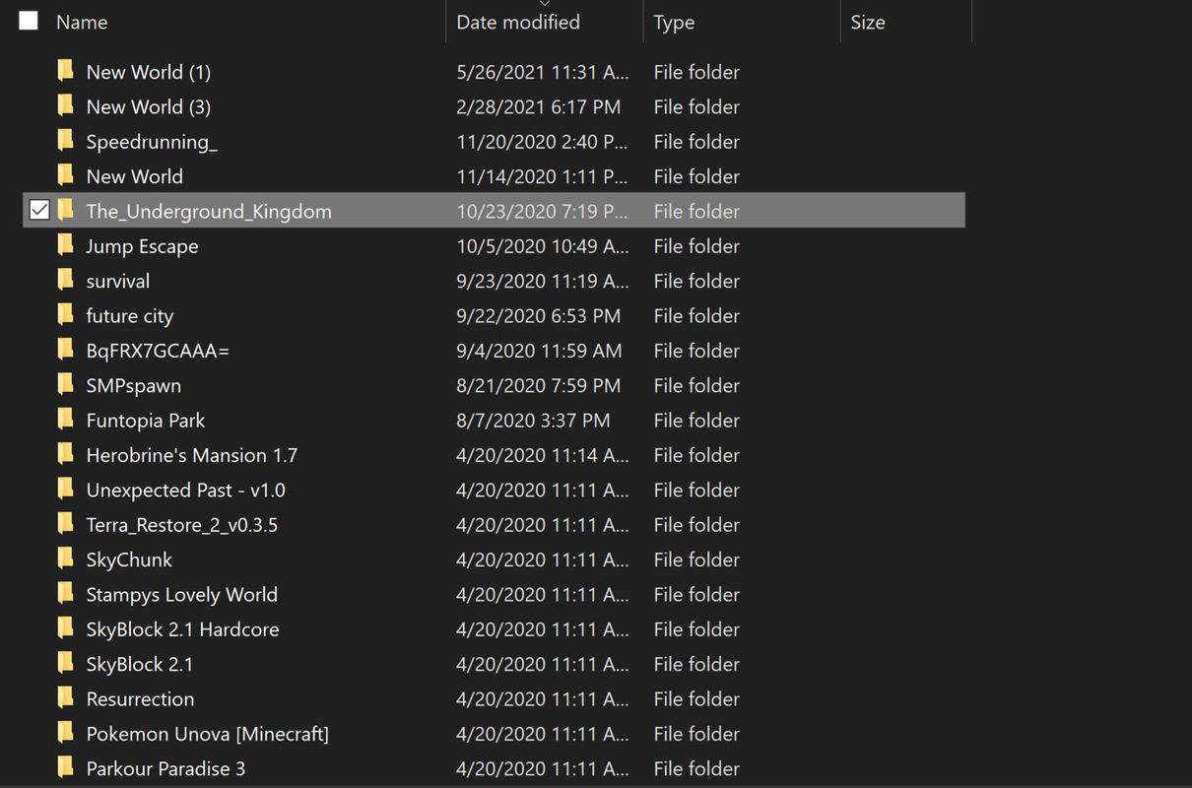1192x788 pixels.
Task: Select SkyBlock 2.1 Hardcore folder name
Action: pyautogui.click(x=182, y=629)
